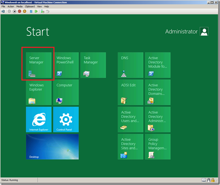Open the Control Panel tile
Viewport: 220px width, 185px height.
coord(66,120)
